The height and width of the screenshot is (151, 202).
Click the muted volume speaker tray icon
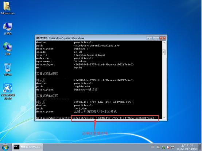pyautogui.click(x=168, y=147)
